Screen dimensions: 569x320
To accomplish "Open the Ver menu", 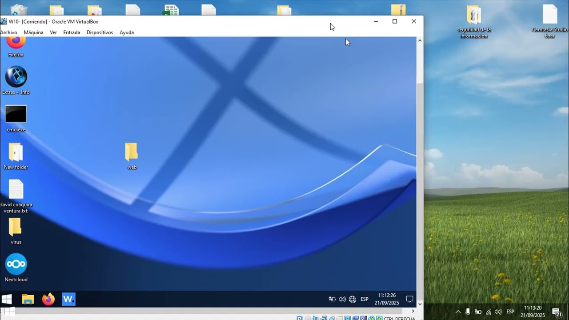I will [53, 32].
